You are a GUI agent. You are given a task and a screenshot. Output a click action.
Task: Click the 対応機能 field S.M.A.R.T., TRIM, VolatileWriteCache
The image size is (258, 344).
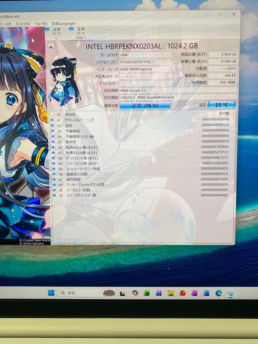[x=178, y=97]
